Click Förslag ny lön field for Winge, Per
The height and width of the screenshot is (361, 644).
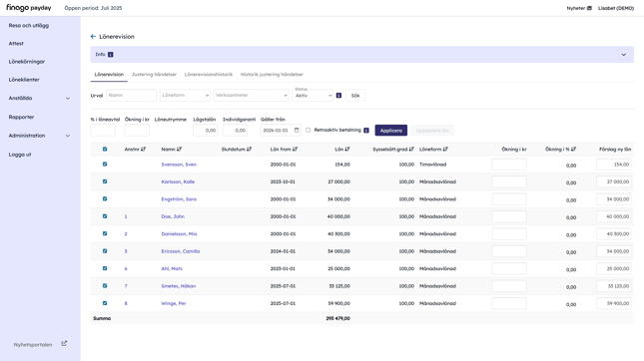click(614, 303)
